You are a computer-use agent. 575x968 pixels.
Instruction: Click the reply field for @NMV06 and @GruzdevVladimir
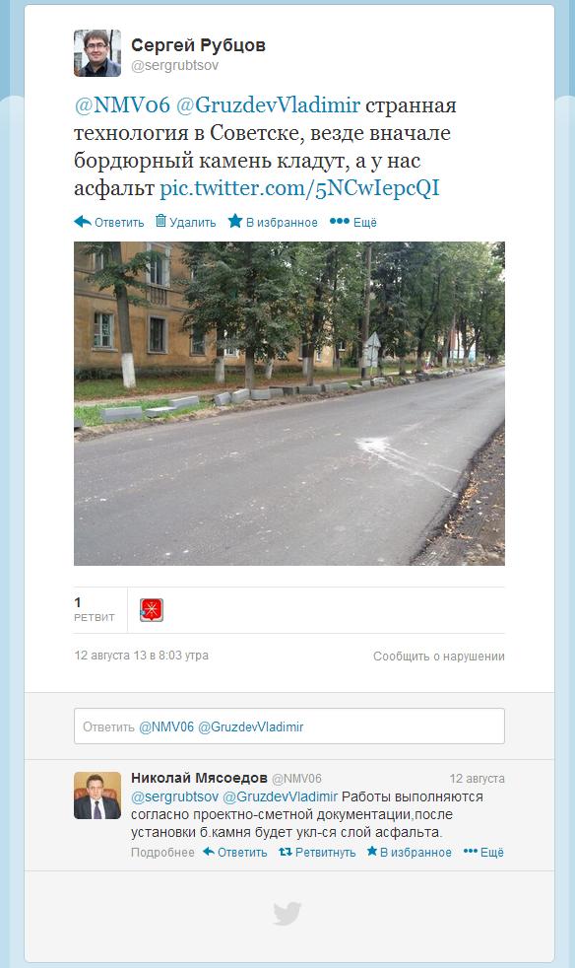coord(289,726)
